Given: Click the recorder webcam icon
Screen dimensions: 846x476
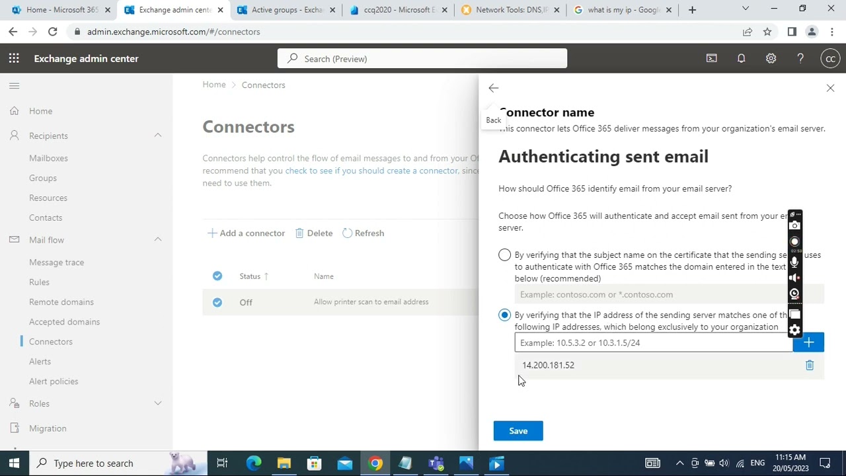Looking at the screenshot, I should [795, 294].
